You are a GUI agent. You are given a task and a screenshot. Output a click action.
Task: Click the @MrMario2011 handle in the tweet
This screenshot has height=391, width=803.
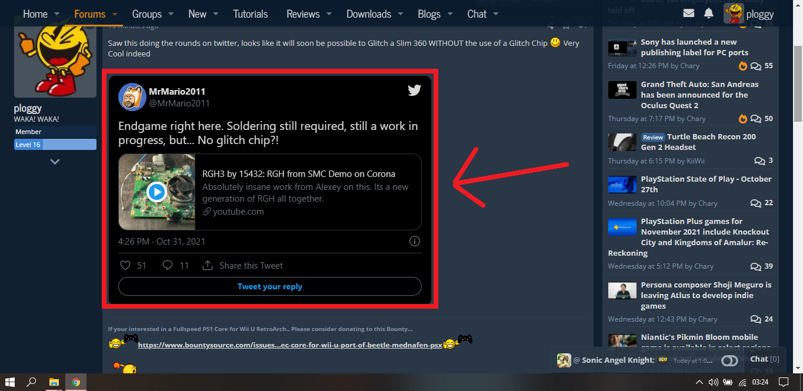[x=179, y=103]
